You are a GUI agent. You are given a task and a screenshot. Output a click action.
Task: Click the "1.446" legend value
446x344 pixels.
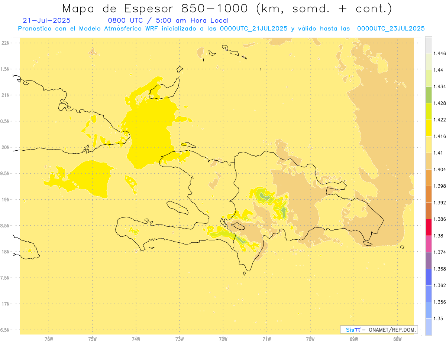pyautogui.click(x=439, y=53)
